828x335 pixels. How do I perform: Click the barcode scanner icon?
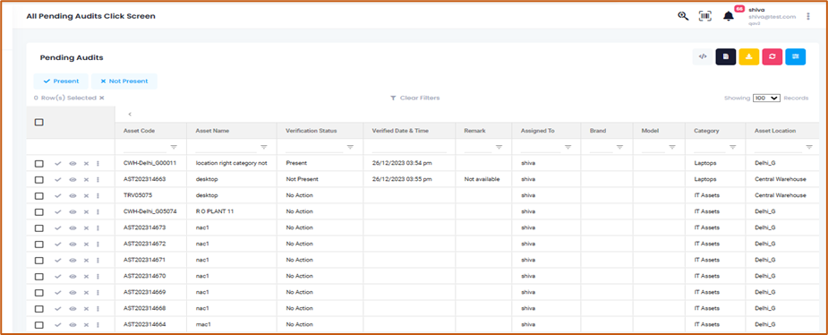click(x=705, y=16)
